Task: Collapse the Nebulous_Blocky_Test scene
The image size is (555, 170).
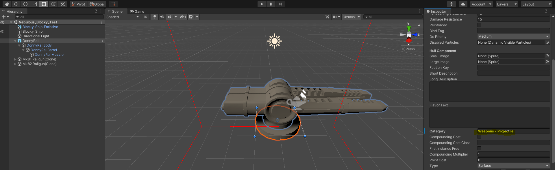Action: click(11, 22)
